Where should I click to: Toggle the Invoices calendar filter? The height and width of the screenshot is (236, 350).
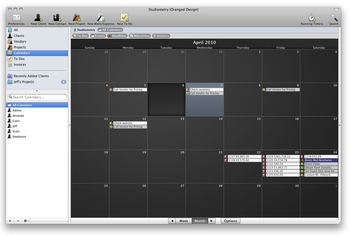pyautogui.click(x=161, y=36)
